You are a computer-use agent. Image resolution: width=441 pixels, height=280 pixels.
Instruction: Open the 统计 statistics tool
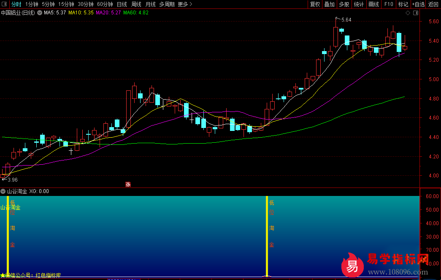(359, 4)
